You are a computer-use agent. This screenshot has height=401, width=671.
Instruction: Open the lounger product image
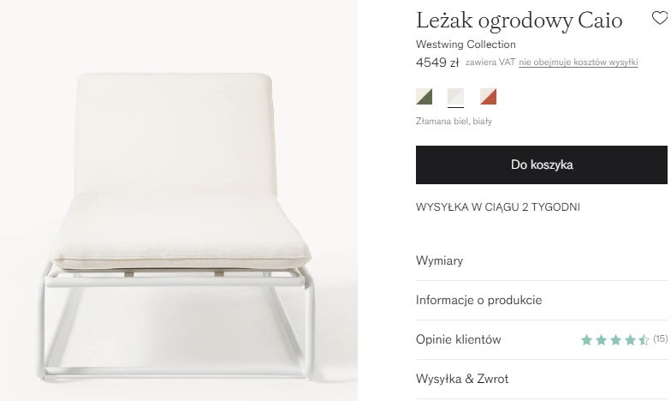tap(179, 200)
